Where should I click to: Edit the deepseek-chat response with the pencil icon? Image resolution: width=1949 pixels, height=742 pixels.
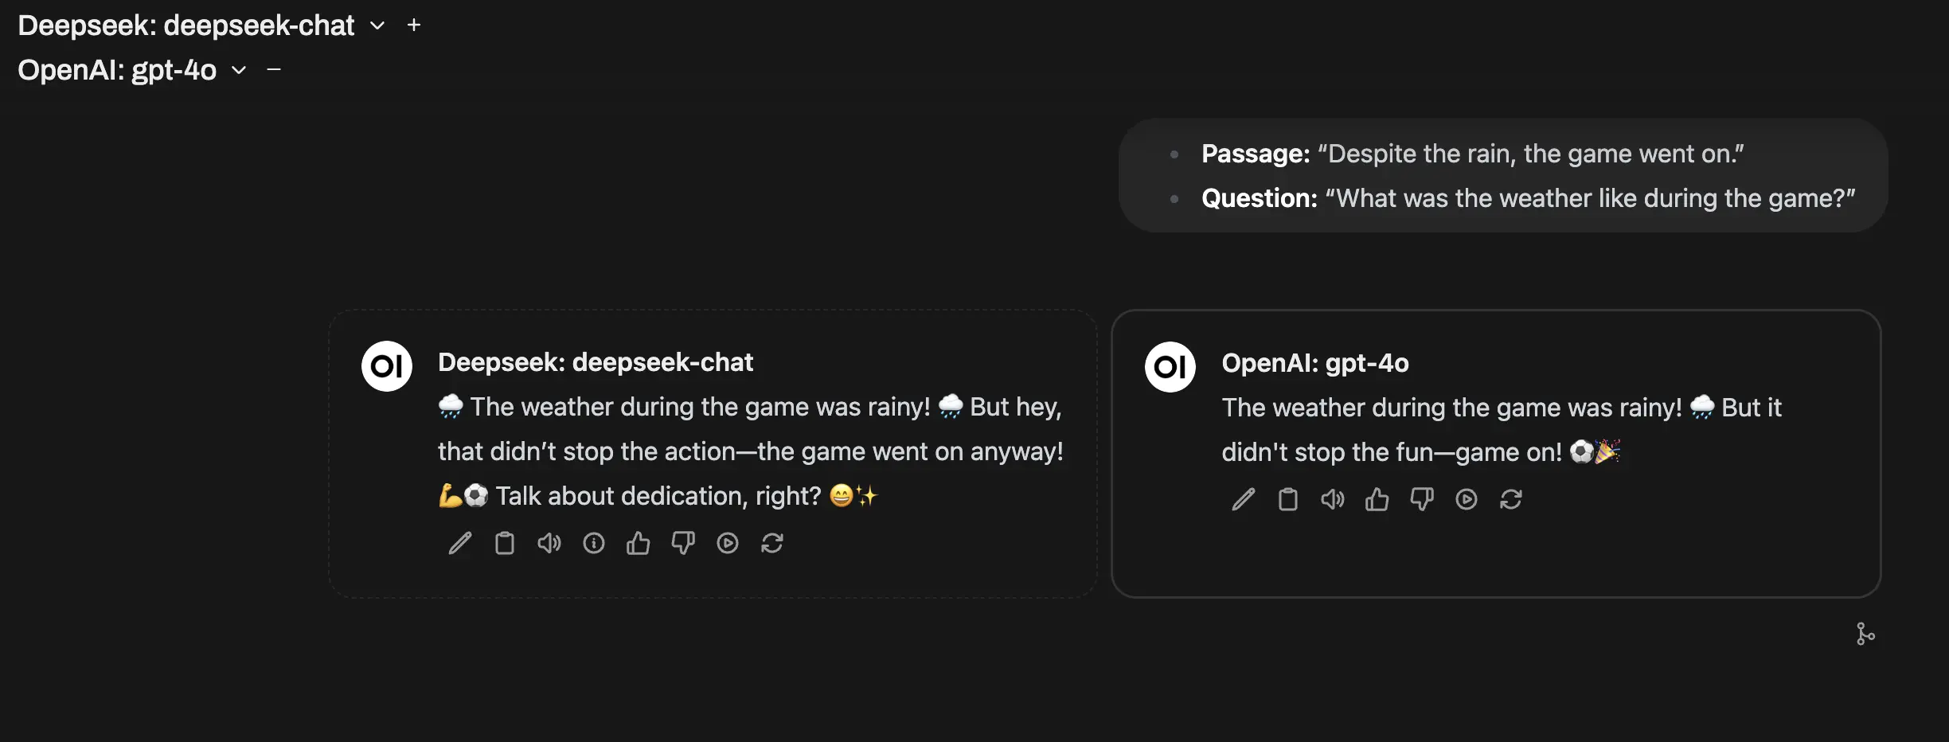tap(460, 543)
